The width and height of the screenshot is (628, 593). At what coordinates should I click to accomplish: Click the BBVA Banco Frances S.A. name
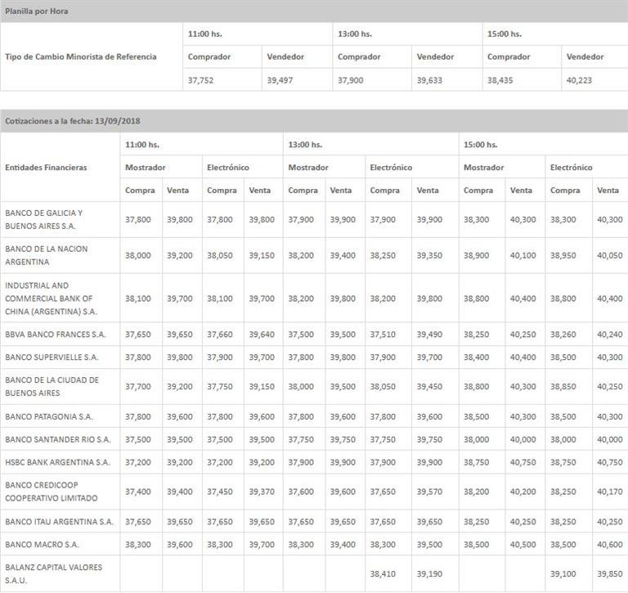[x=56, y=335]
